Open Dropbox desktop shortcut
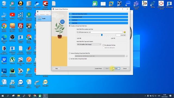Image resolution: width=174 pixels, height=98 pixels. click(4, 60)
